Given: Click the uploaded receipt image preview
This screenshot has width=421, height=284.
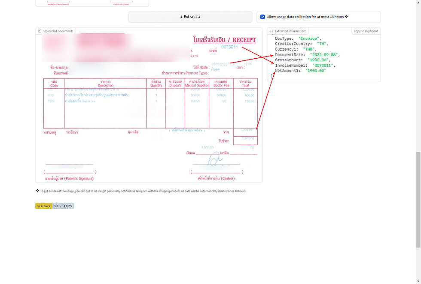Looking at the screenshot, I should 149,107.
